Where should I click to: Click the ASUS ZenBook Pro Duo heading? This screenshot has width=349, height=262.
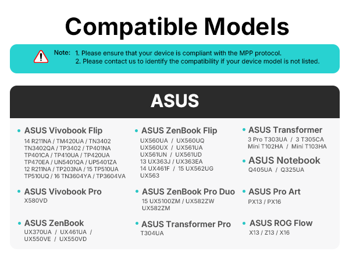point(188,192)
